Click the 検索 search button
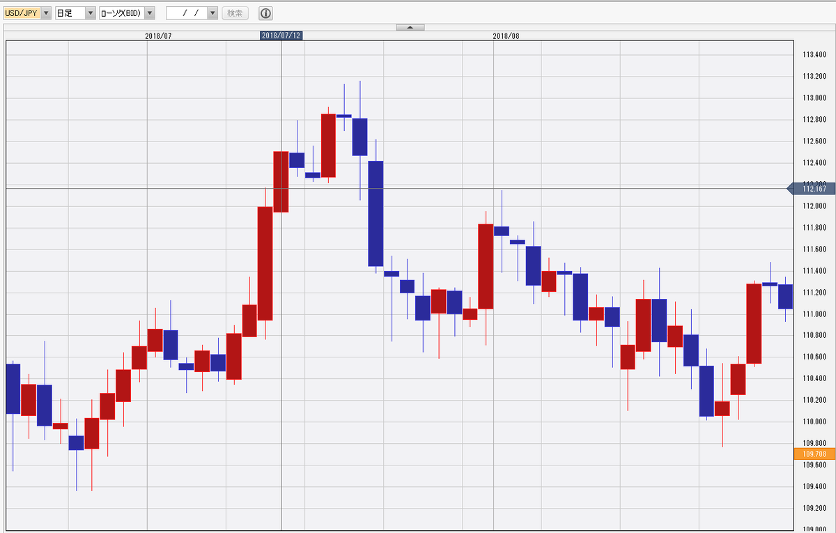The height and width of the screenshot is (533, 836). click(x=235, y=13)
